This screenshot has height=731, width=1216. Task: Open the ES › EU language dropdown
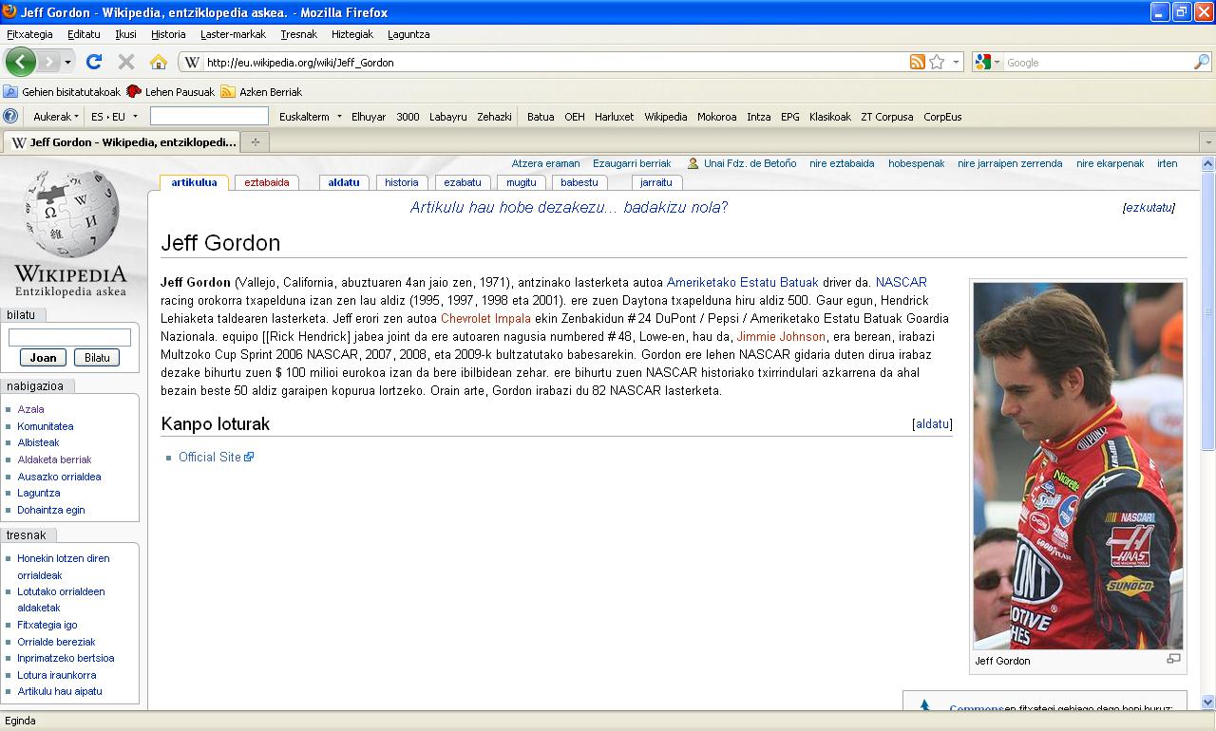113,117
